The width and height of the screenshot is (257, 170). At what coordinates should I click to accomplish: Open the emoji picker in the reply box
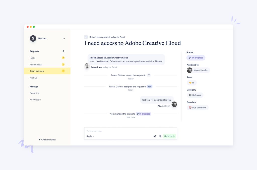pos(155,136)
